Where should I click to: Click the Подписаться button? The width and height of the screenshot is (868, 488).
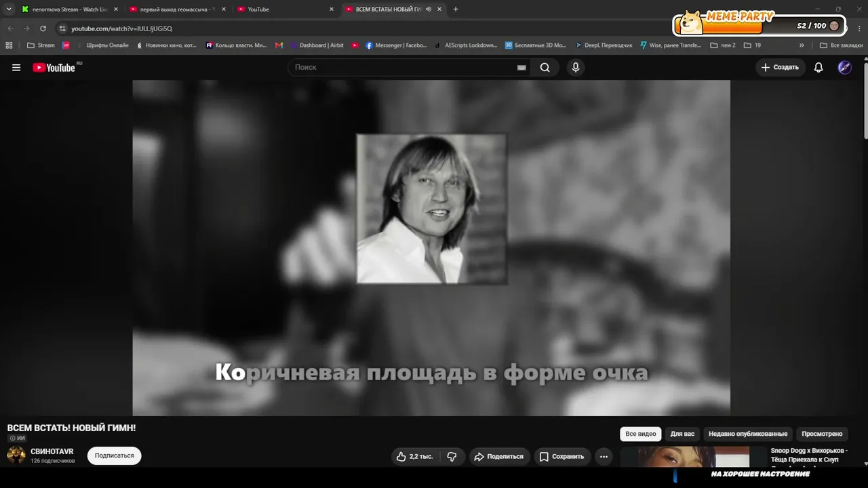pyautogui.click(x=115, y=456)
